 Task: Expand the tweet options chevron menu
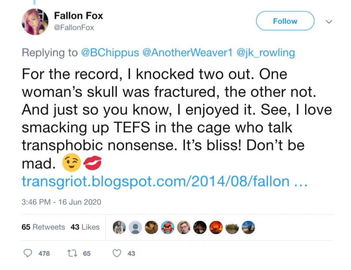coord(329,22)
